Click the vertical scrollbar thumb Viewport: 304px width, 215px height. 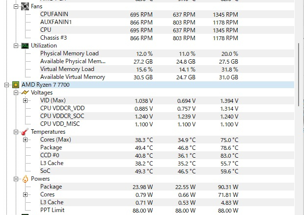coord(299,73)
